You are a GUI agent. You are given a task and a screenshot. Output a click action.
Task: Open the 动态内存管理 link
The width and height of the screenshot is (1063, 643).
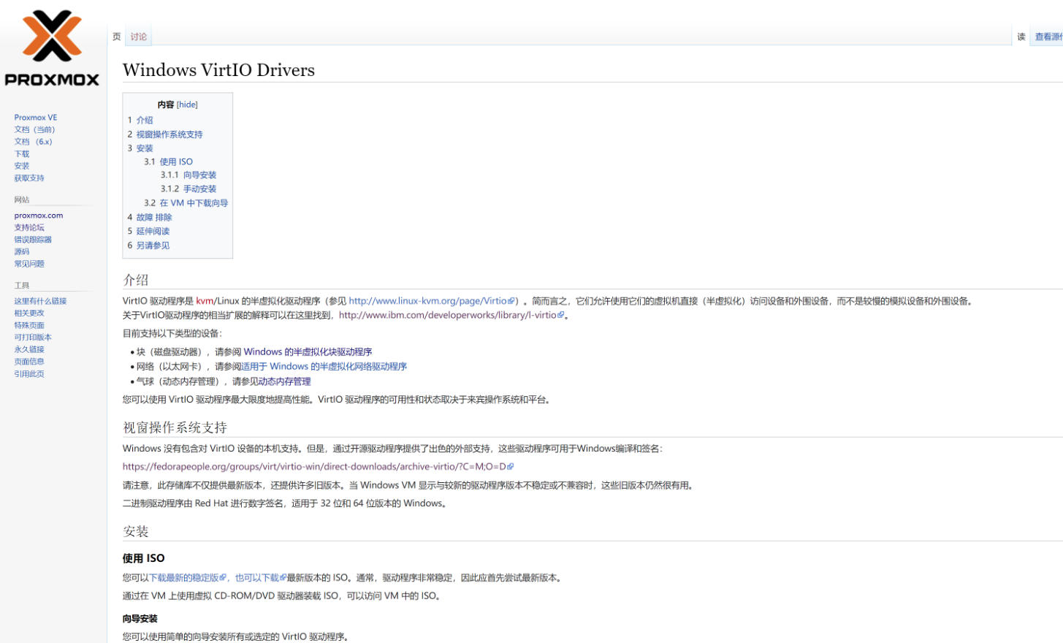pyautogui.click(x=284, y=381)
